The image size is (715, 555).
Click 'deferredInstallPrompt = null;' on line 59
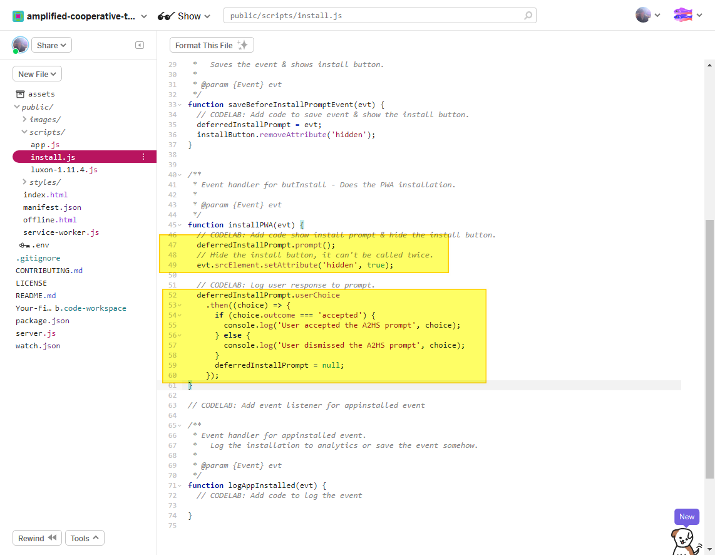point(279,365)
